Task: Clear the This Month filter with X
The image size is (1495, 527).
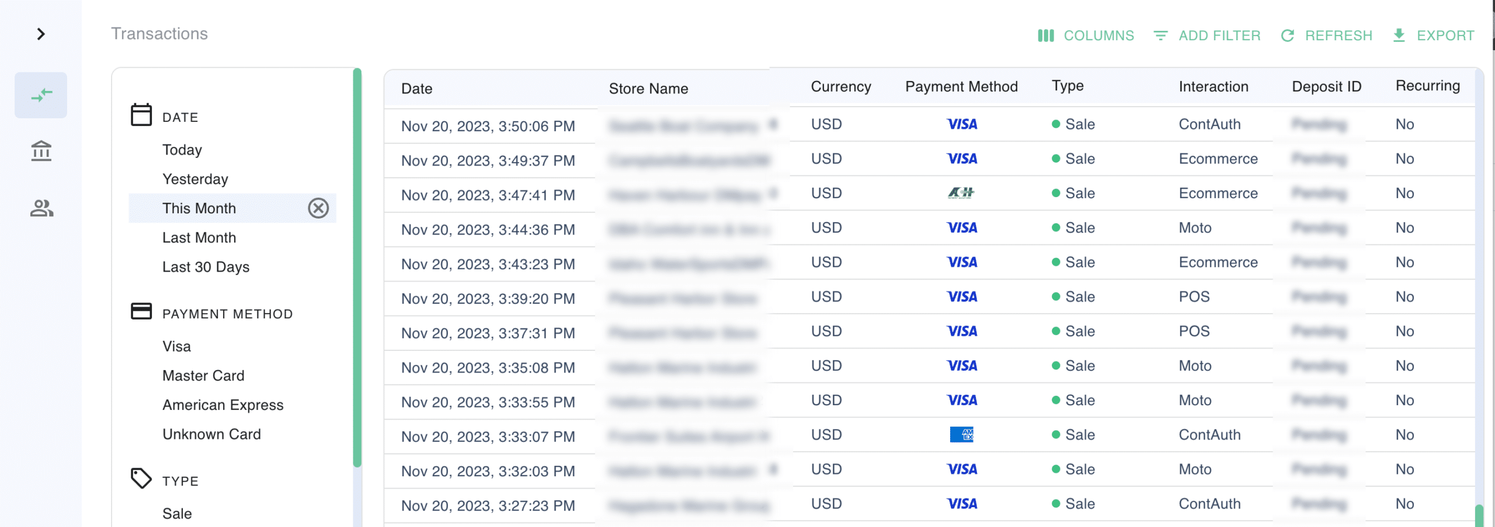Action: pos(318,208)
